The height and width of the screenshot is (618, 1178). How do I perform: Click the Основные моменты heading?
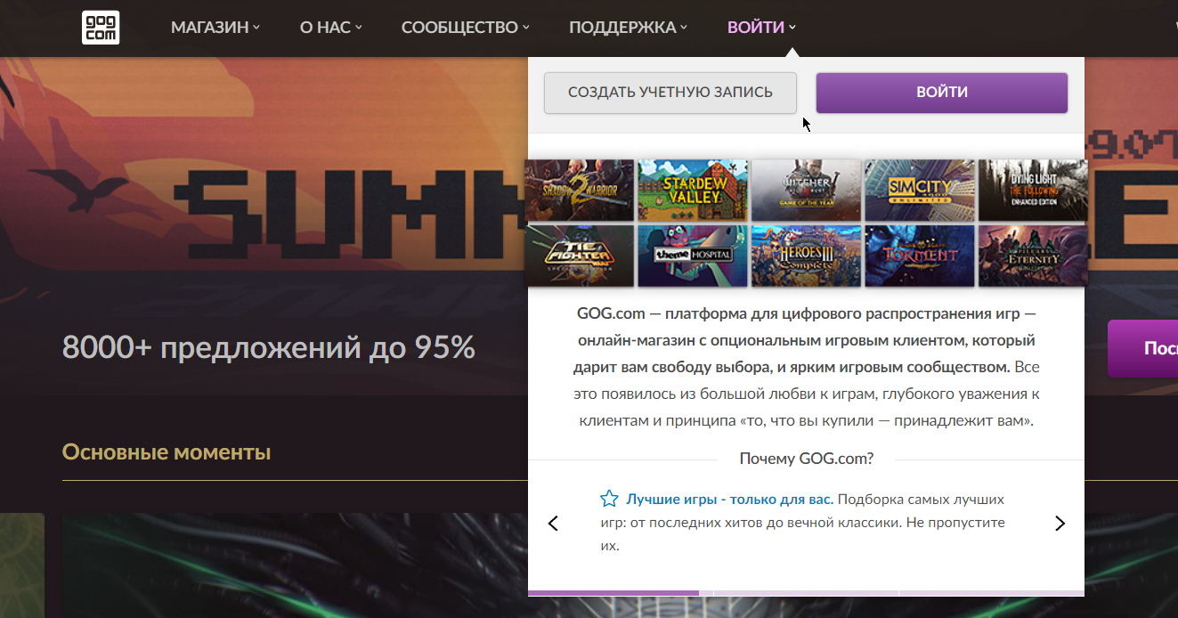point(167,452)
